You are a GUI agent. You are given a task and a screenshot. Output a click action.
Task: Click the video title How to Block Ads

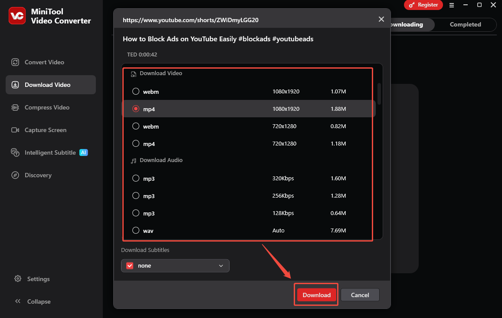click(x=218, y=39)
